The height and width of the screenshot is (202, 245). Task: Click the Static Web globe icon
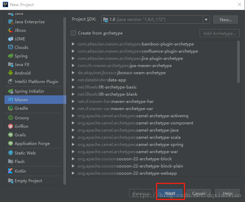[x=11, y=153]
